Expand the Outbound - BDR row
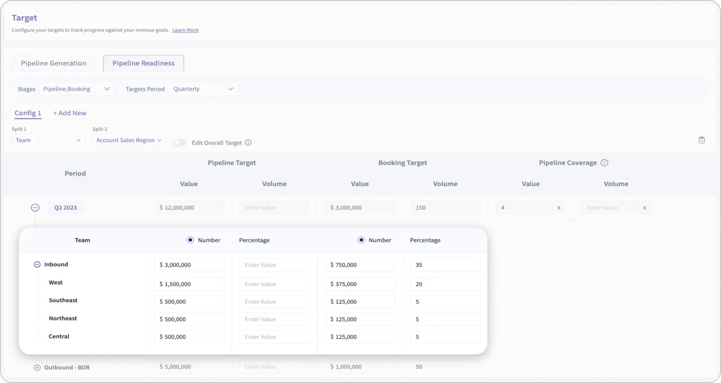This screenshot has height=383, width=721. tap(37, 368)
